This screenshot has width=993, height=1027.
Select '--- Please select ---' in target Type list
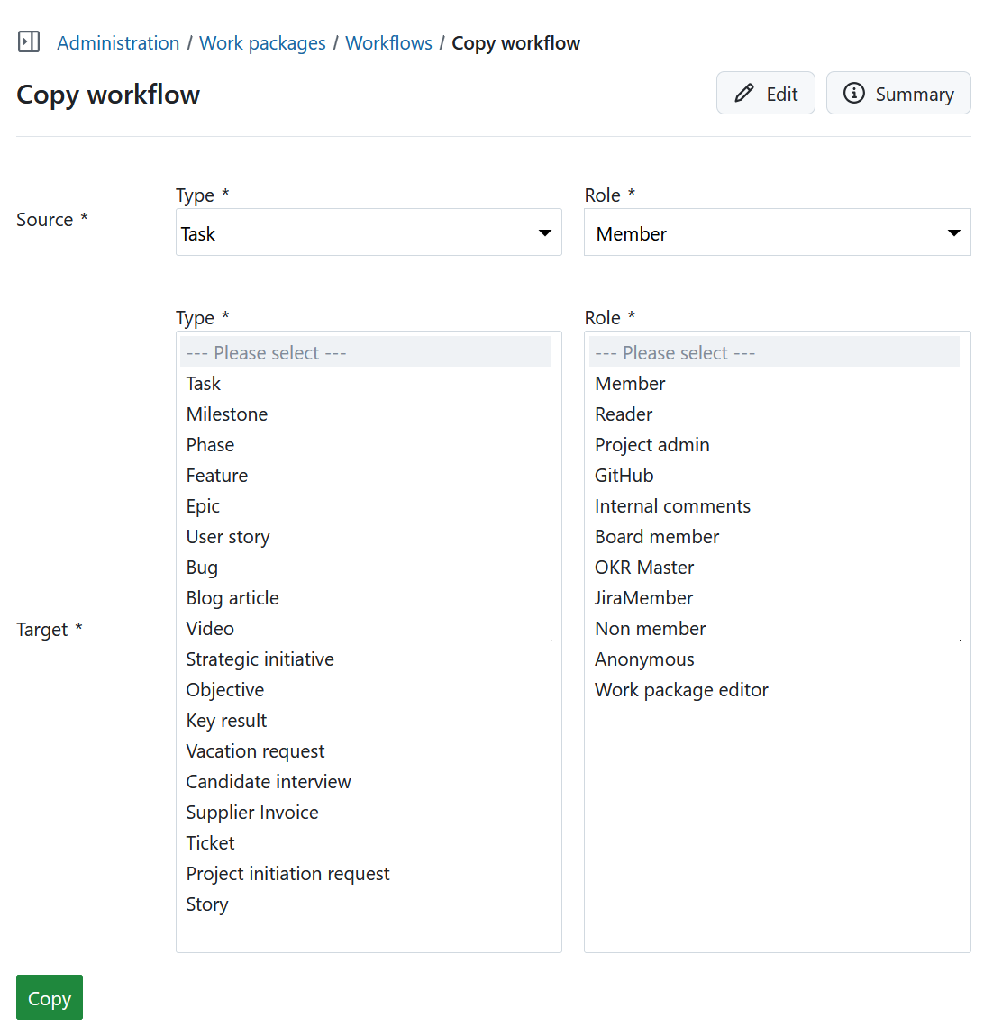(x=266, y=351)
